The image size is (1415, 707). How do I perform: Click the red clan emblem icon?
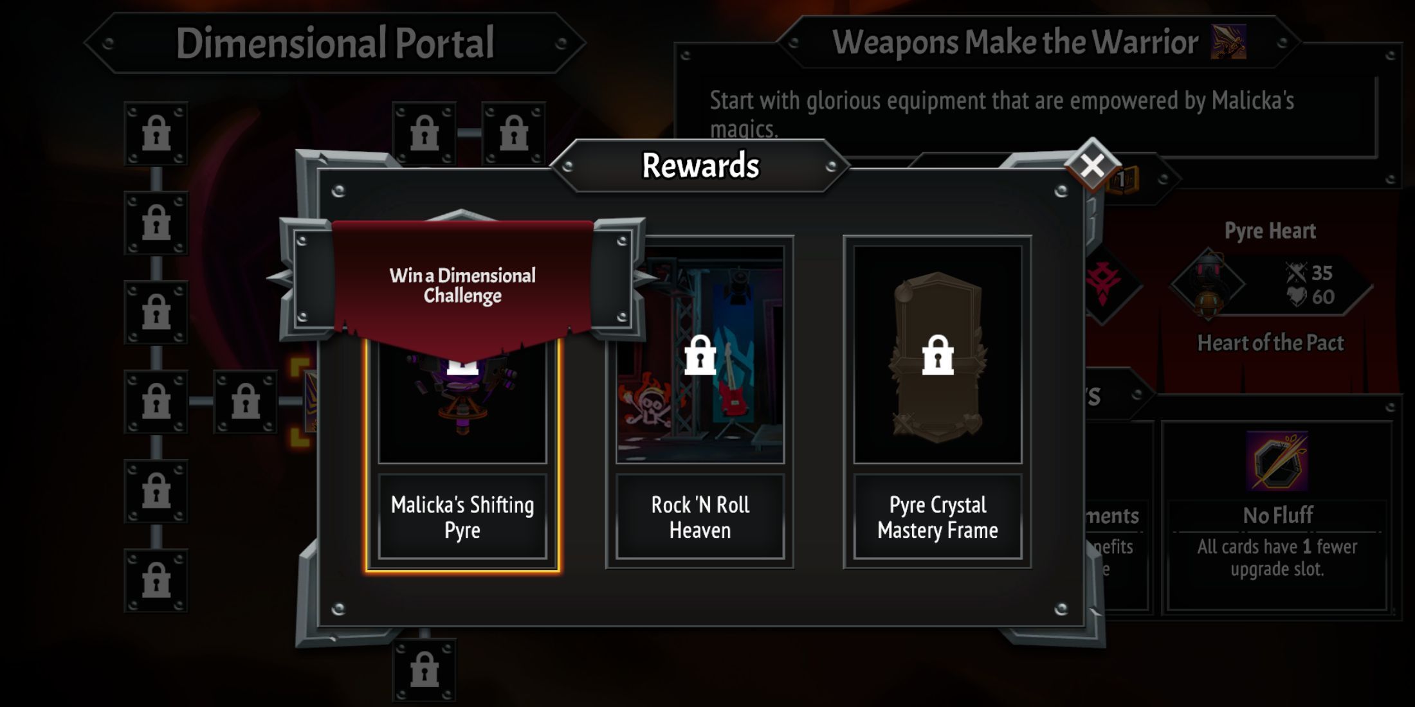[x=1103, y=283]
